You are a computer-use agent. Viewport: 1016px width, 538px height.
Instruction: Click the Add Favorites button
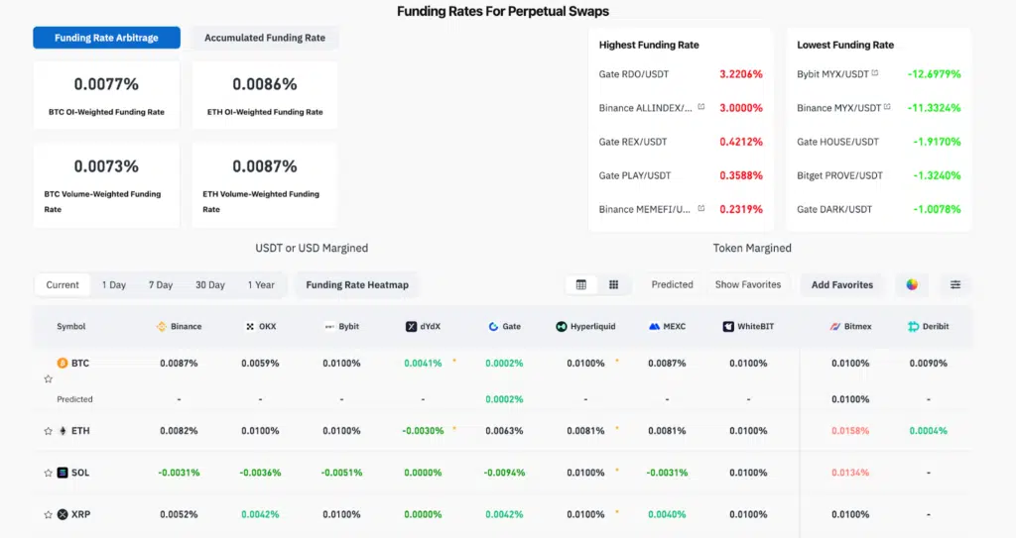point(842,284)
